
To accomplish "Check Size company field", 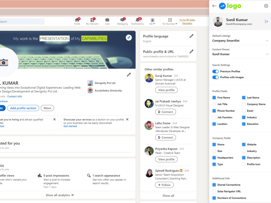I will click(214, 151).
